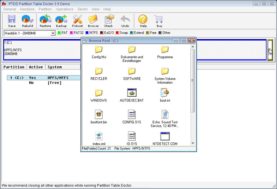Click the Restore toolbar icon
The width and height of the screenshot is (277, 189).
tap(46, 21)
